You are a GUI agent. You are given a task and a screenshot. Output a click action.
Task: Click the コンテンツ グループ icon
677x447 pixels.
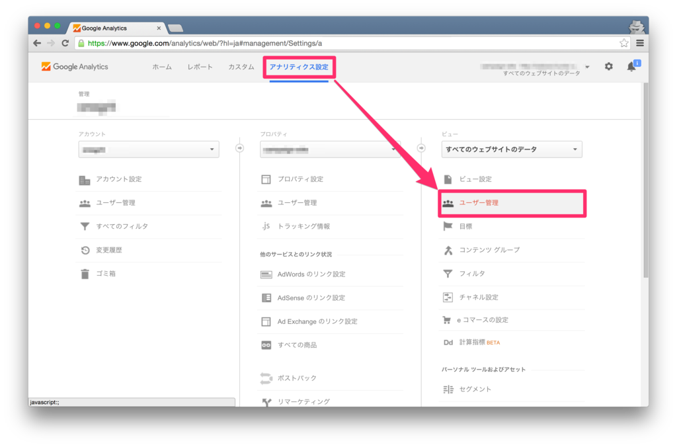click(x=448, y=250)
